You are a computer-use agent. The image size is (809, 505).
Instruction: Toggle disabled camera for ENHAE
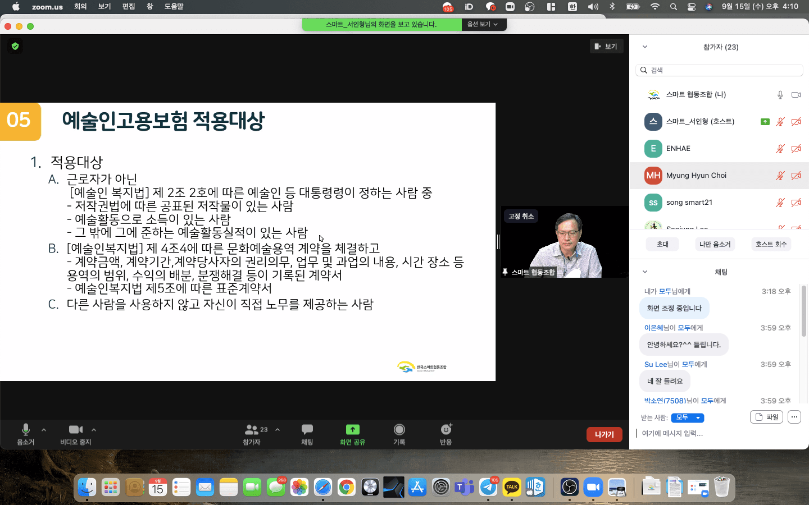(796, 149)
